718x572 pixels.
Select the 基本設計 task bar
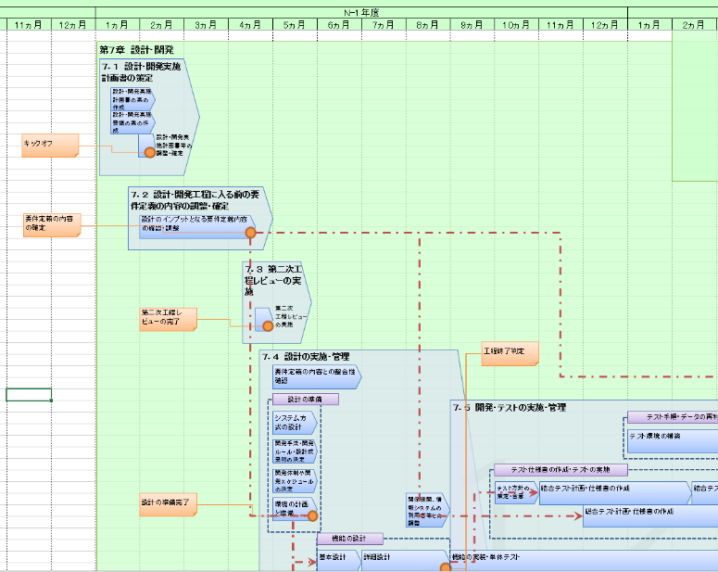339,560
